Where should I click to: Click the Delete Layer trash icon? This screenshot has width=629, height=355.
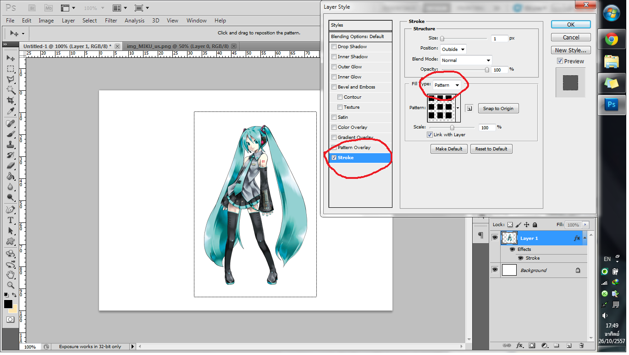pos(581,345)
